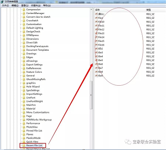Click the Compression folder icon

[x=24, y=10]
